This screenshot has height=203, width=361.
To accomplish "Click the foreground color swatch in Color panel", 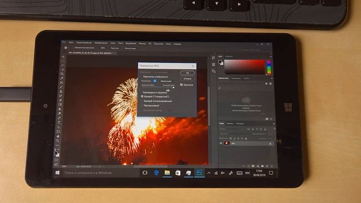I will pyautogui.click(x=220, y=62).
